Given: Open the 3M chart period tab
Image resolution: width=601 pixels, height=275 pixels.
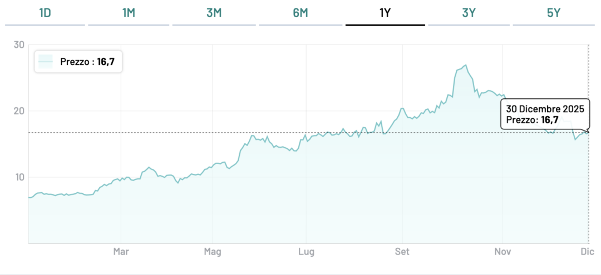Looking at the screenshot, I should pyautogui.click(x=214, y=13).
